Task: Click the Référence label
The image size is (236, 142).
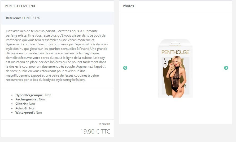Action: coord(14,18)
